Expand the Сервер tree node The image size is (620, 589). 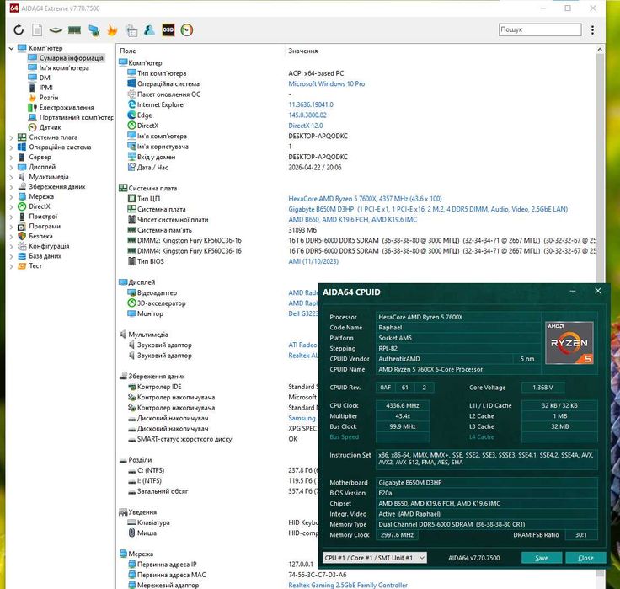(x=11, y=158)
